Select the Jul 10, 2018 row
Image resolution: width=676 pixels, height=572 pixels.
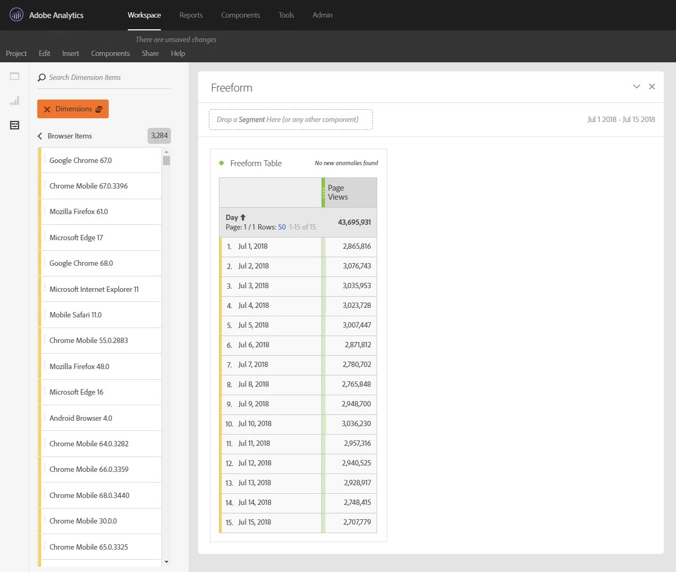pyautogui.click(x=298, y=423)
